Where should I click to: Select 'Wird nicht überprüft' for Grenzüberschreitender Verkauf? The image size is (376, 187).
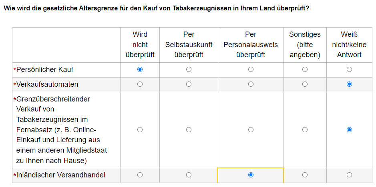(x=140, y=130)
